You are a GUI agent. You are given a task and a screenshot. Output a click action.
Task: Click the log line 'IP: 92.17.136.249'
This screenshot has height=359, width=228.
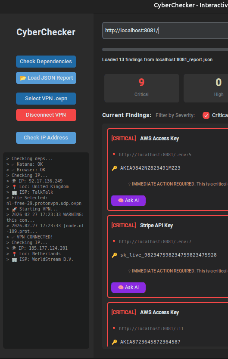(34, 181)
